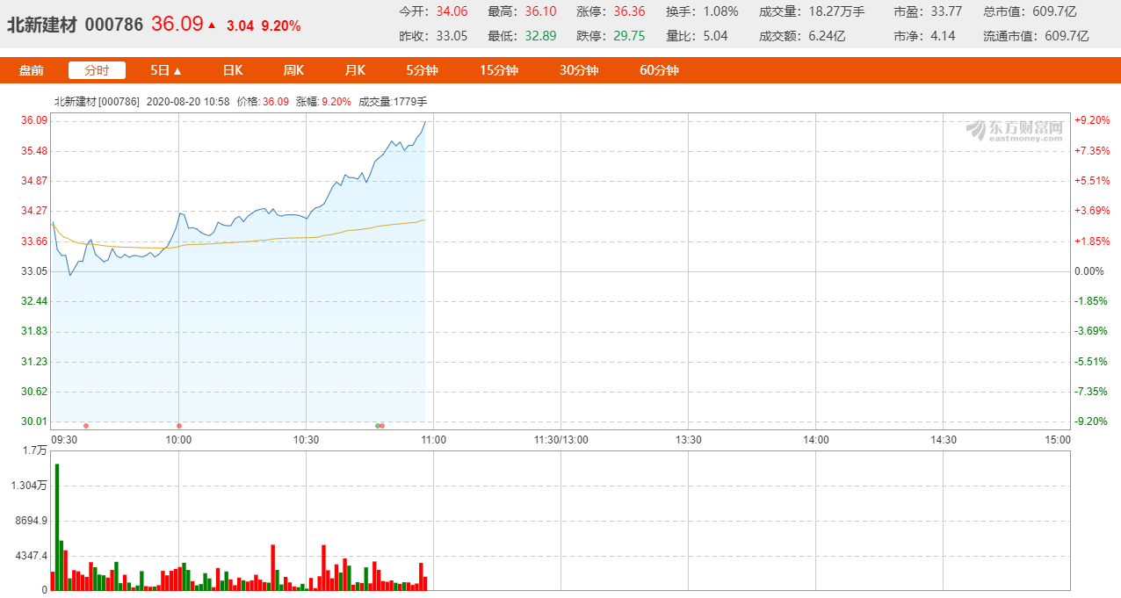Click the 昨收 value 33.05
The height and width of the screenshot is (598, 1121).
452,36
